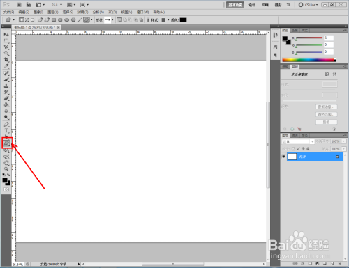Open the Filter menu

point(83,12)
